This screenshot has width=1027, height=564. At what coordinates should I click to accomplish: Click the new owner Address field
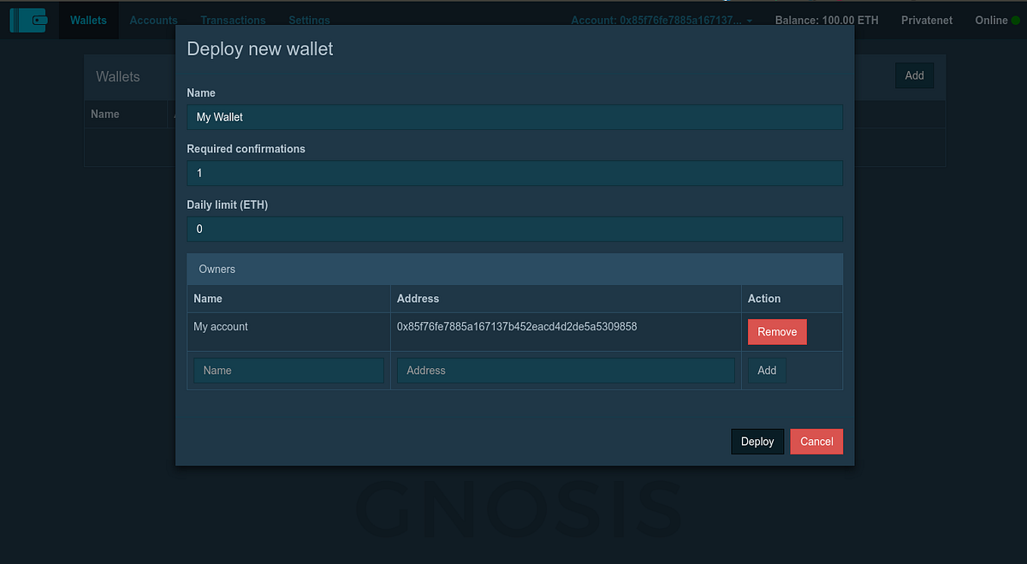[566, 371]
